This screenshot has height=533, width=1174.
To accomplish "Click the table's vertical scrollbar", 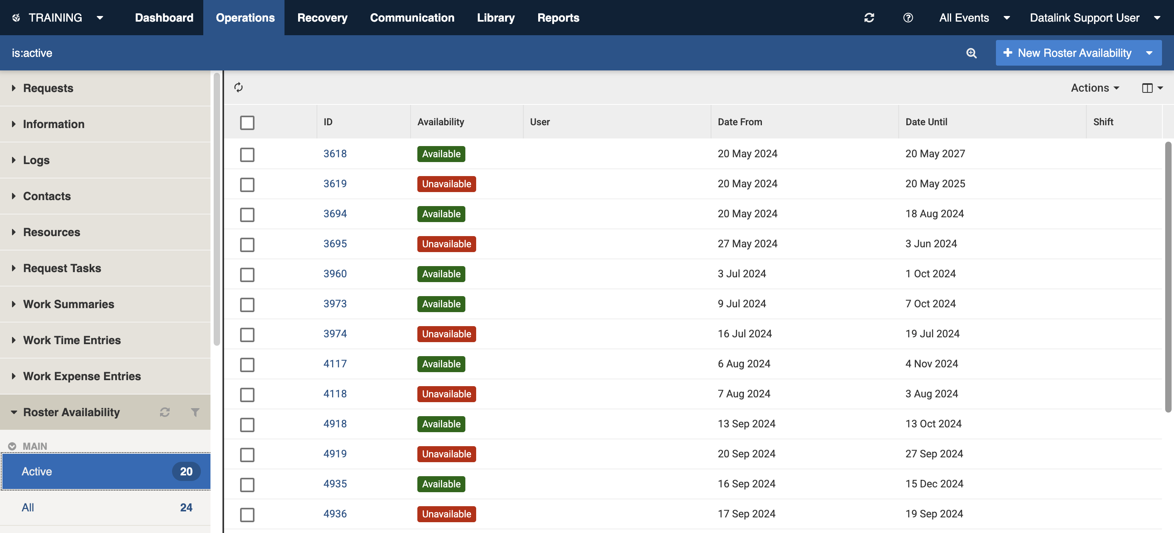I will coord(1168,277).
